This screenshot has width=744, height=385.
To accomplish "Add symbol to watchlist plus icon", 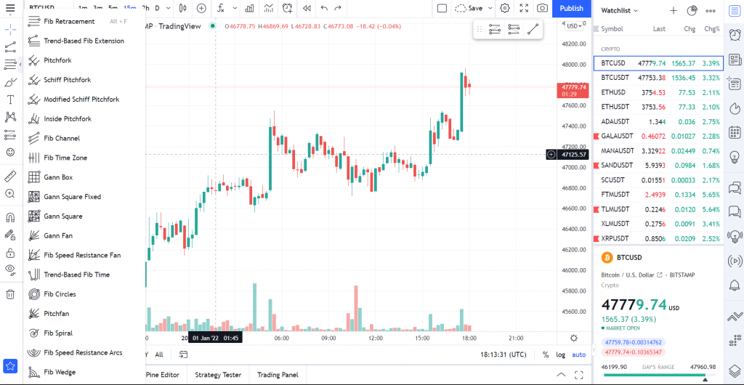I will tap(674, 10).
